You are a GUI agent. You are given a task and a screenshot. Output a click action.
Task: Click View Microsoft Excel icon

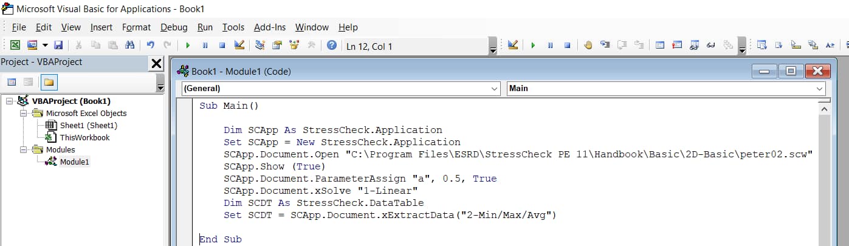pyautogui.click(x=15, y=45)
